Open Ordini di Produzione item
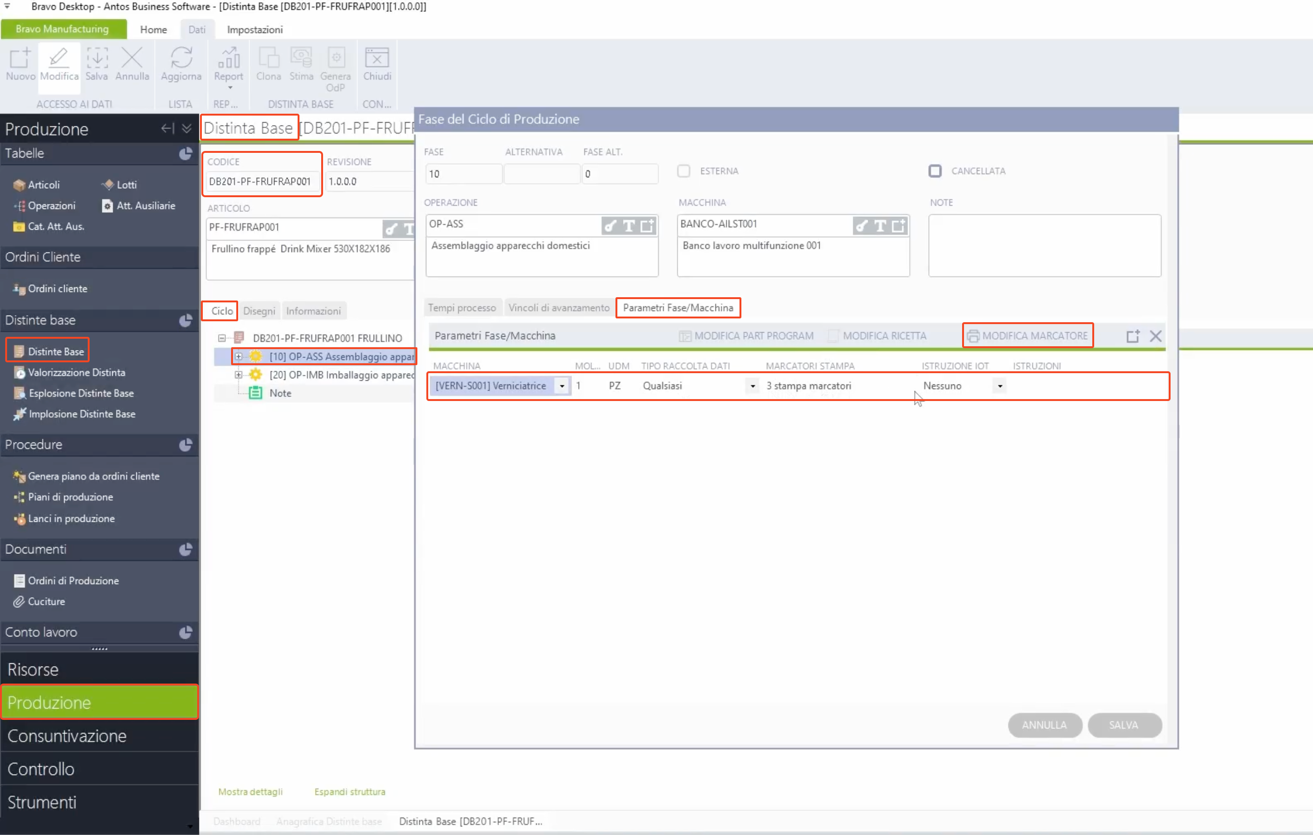This screenshot has width=1313, height=835. 66,581
